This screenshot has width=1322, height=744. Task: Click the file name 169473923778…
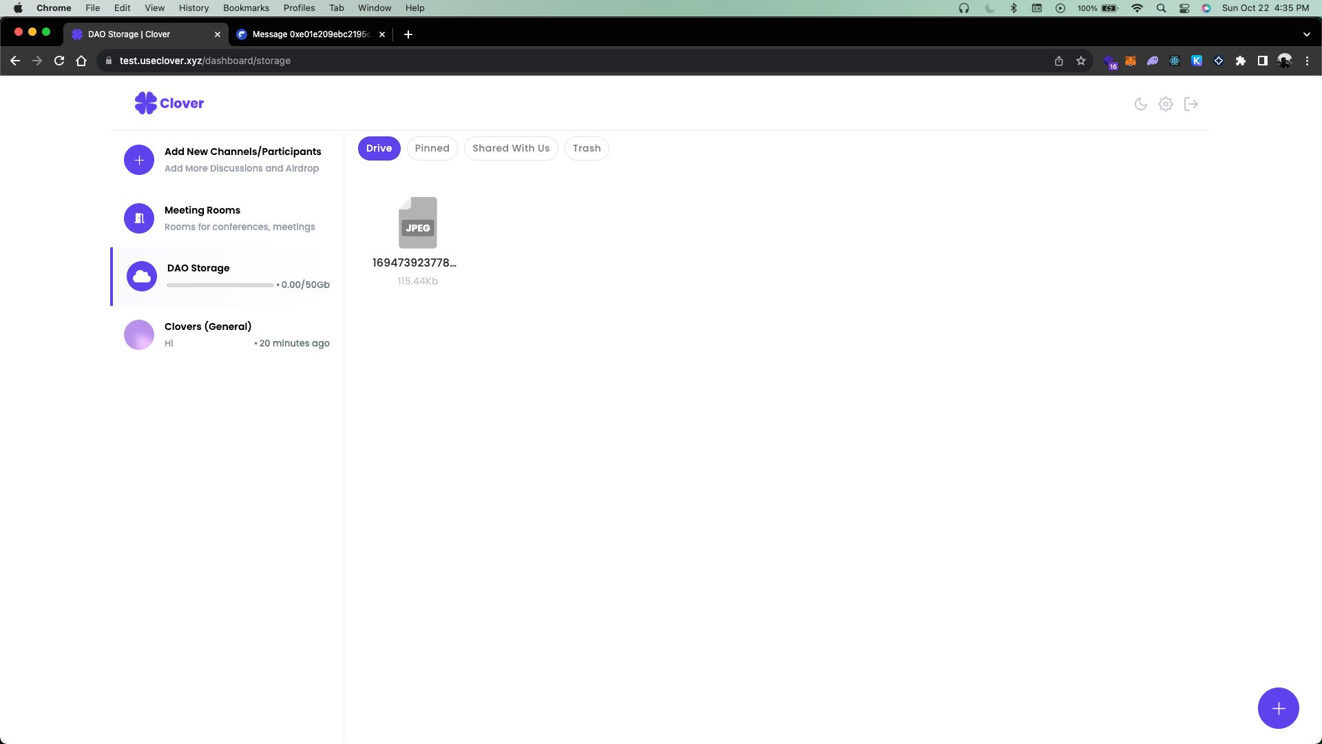tap(415, 262)
